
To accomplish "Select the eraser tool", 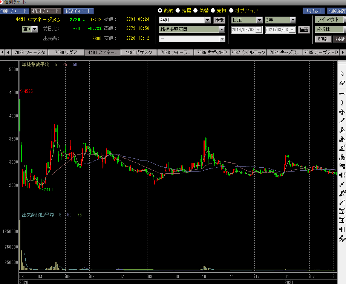I will (x=342, y=83).
